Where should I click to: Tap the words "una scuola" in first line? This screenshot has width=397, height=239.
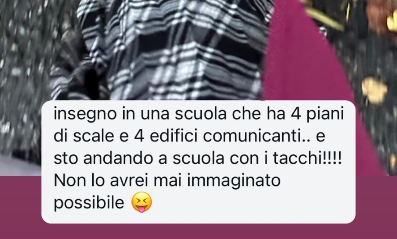pyautogui.click(x=183, y=114)
